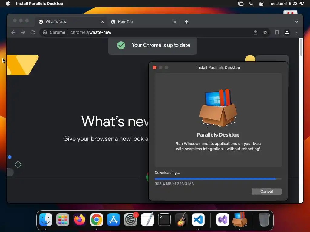Open the Chrome profile icon
310x232 pixels.
pyautogui.click(x=287, y=32)
